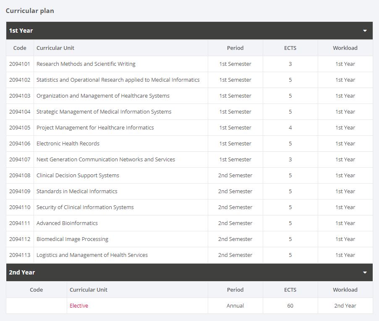
Task: Click 1st Year workload in Strategic Management row
Action: [345, 112]
